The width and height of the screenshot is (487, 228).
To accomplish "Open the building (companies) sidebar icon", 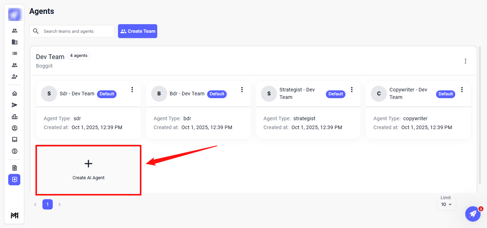I will (x=14, y=42).
